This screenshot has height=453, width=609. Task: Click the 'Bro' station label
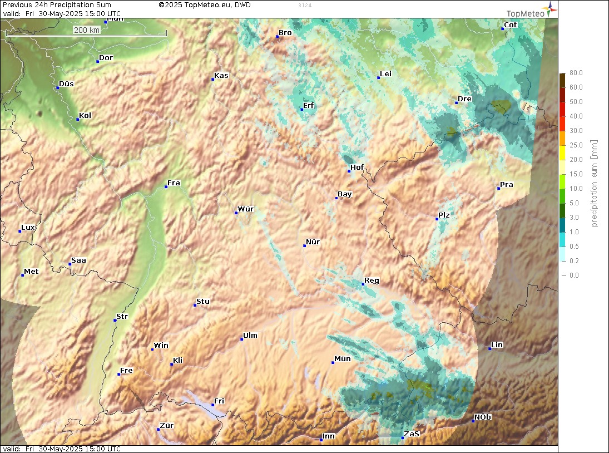coord(285,33)
